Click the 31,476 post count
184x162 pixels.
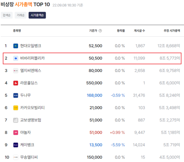(139, 95)
